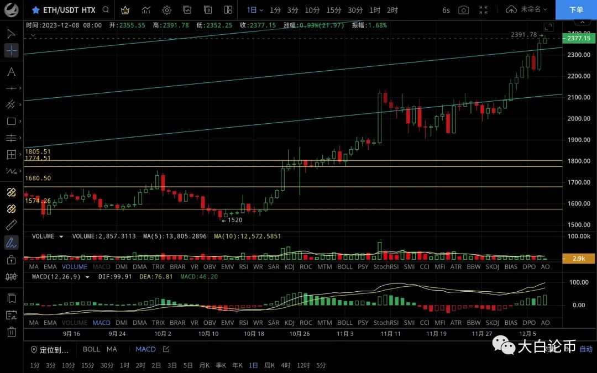Select the text annotation A tool
597x373 pixels.
[12, 71]
